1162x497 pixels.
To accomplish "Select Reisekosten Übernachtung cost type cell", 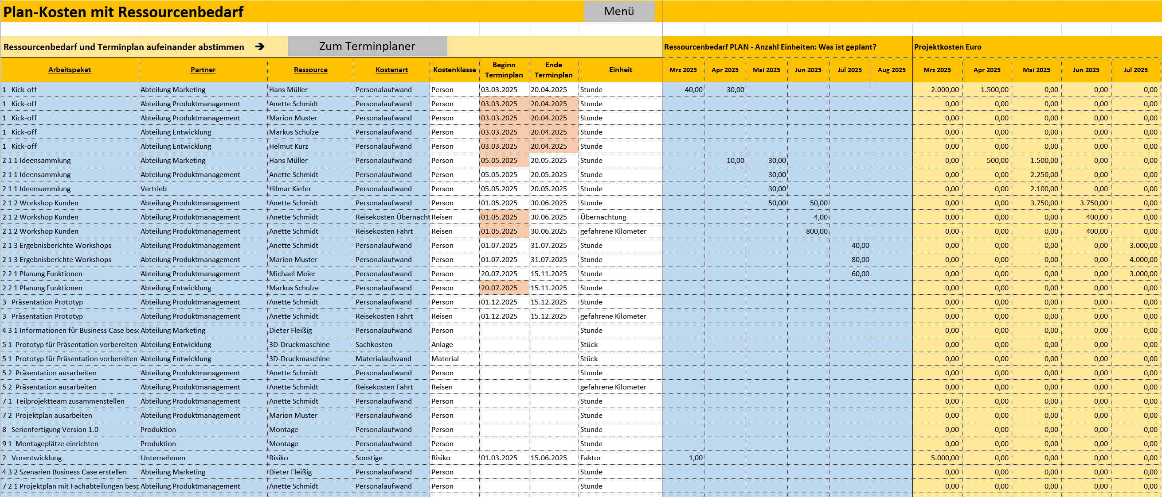I will pos(391,217).
